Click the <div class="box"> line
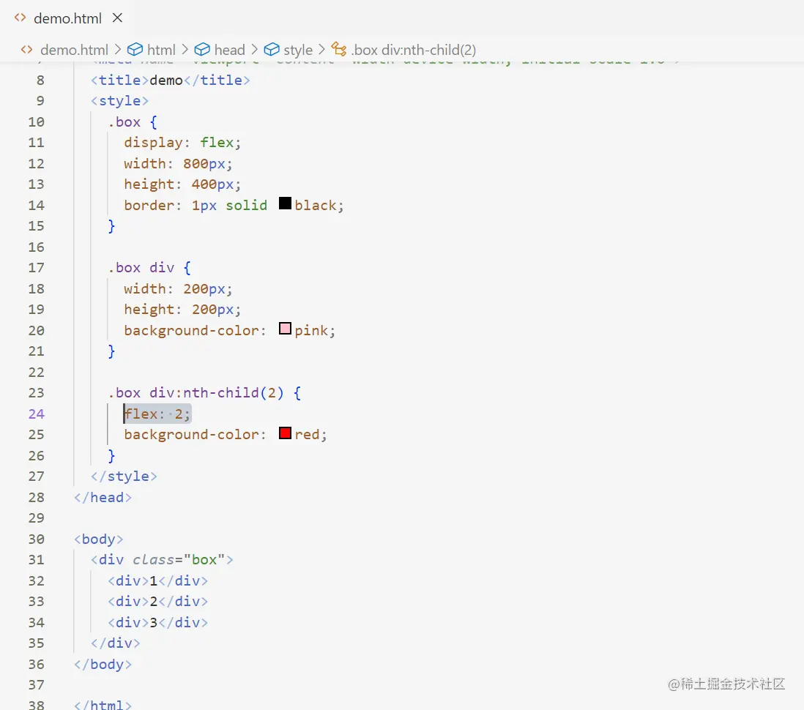 162,560
